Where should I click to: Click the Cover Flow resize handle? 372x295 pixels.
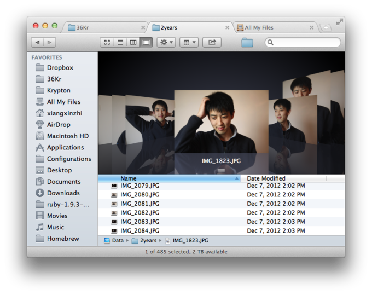coord(221,170)
